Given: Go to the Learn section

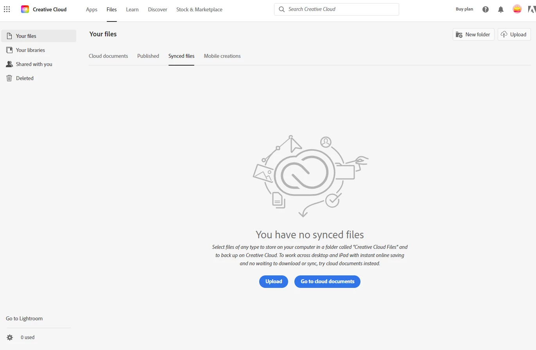Looking at the screenshot, I should coord(132,9).
